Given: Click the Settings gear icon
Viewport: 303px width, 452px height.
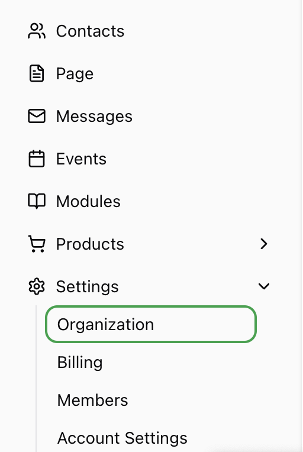Looking at the screenshot, I should pyautogui.click(x=37, y=286).
